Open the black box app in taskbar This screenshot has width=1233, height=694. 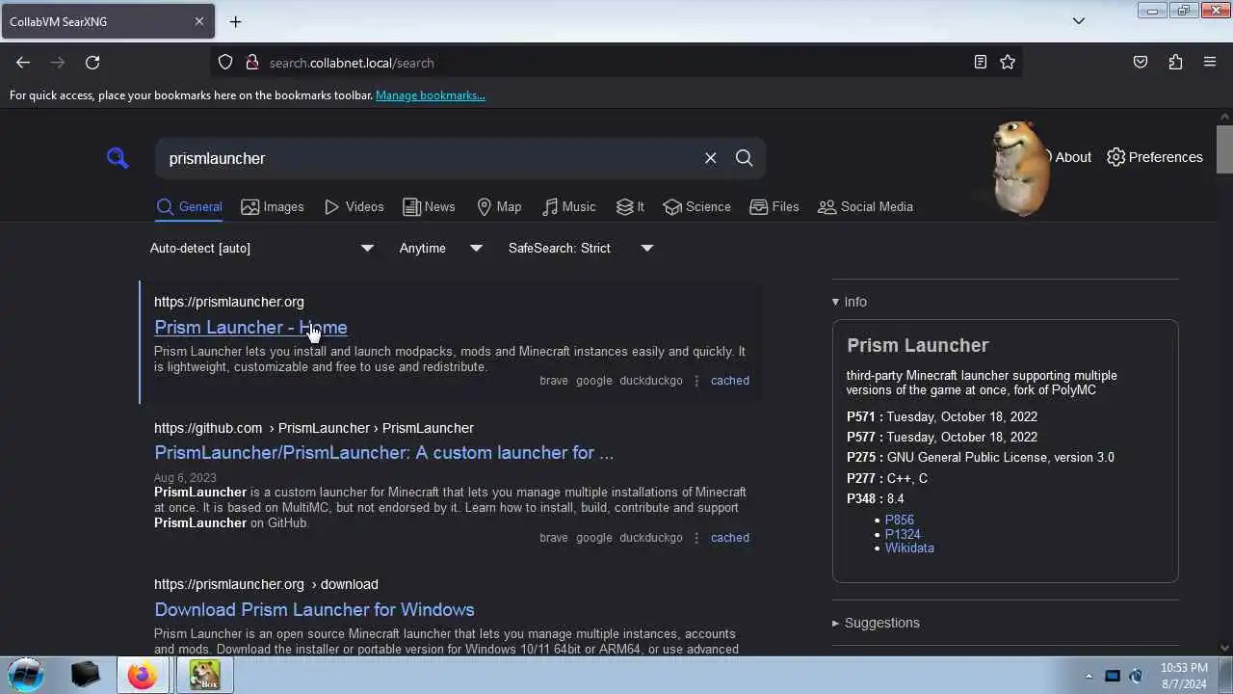(86, 675)
